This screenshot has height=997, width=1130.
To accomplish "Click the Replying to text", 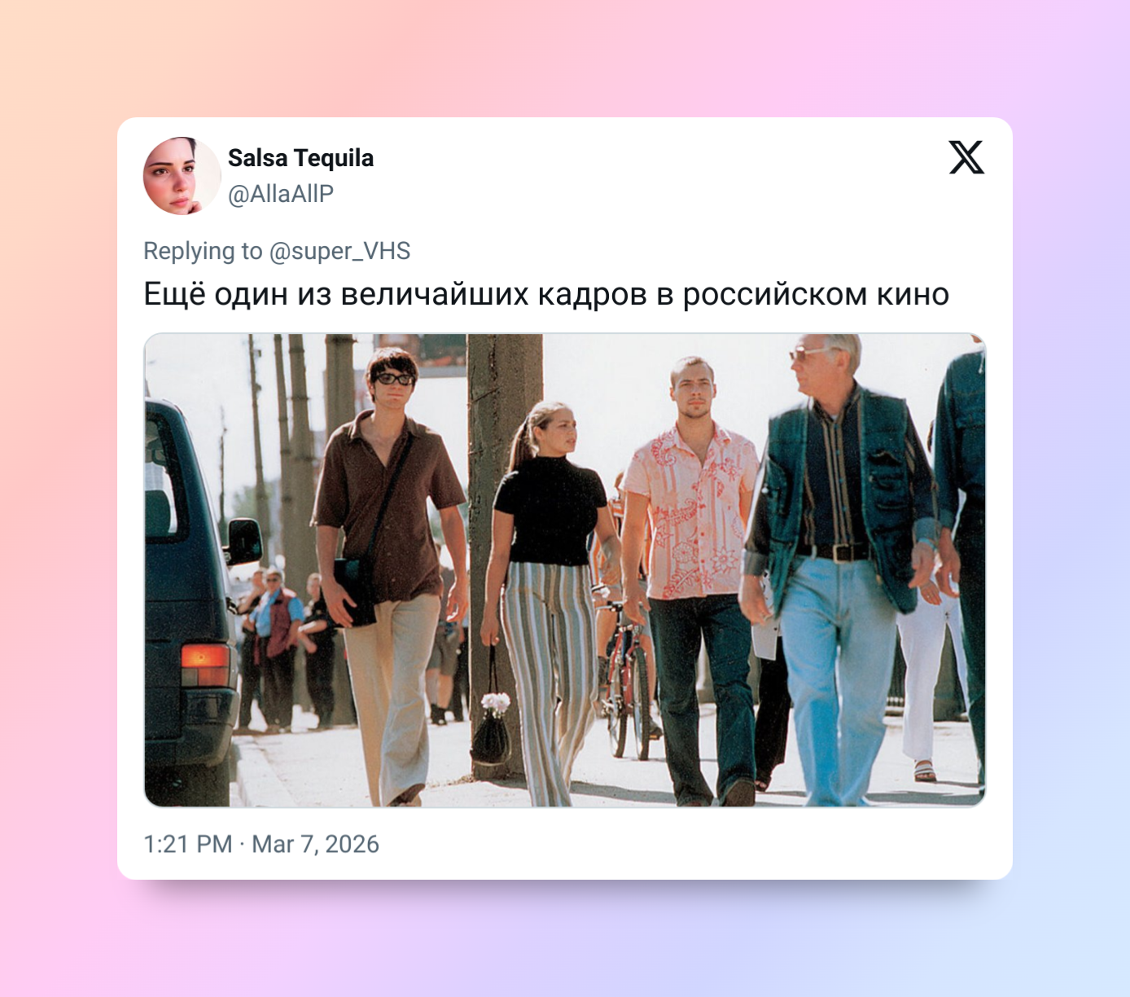I will point(203,251).
